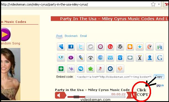The width and height of the screenshot is (169, 102).
Task: Choose the orange spiral share icon
Action: (x=120, y=69)
